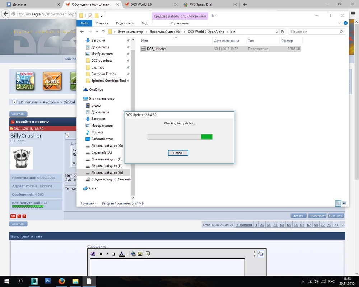Expand the Explorer ribbon chevron
Screen dimensions: 359x287
coord(339,23)
